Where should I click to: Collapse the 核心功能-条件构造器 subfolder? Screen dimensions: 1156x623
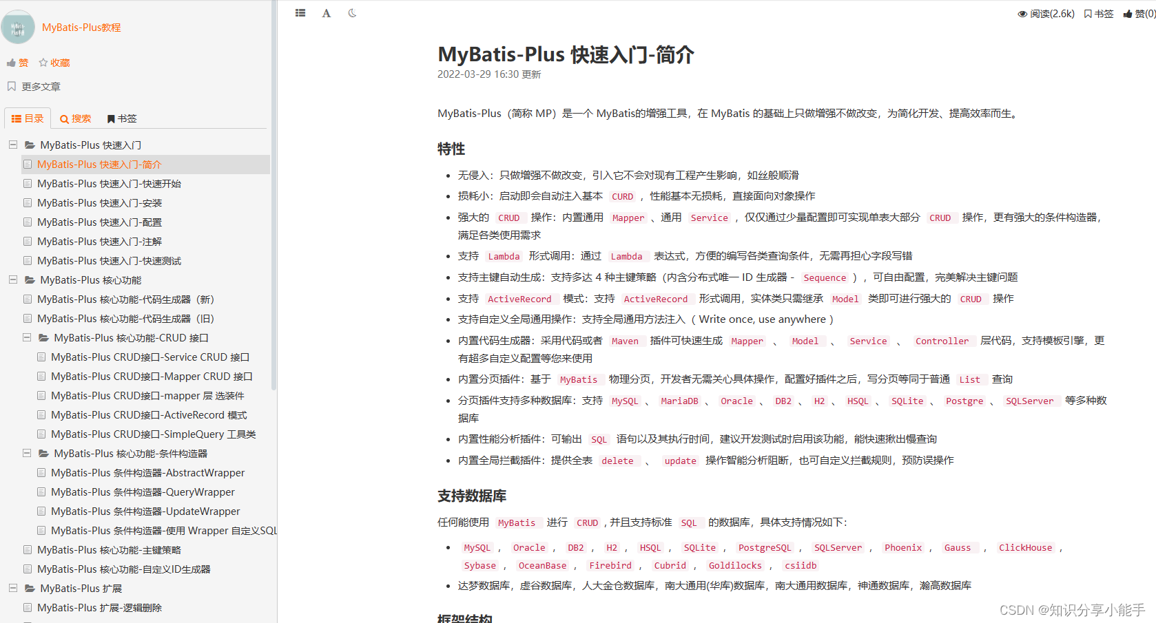pos(27,454)
